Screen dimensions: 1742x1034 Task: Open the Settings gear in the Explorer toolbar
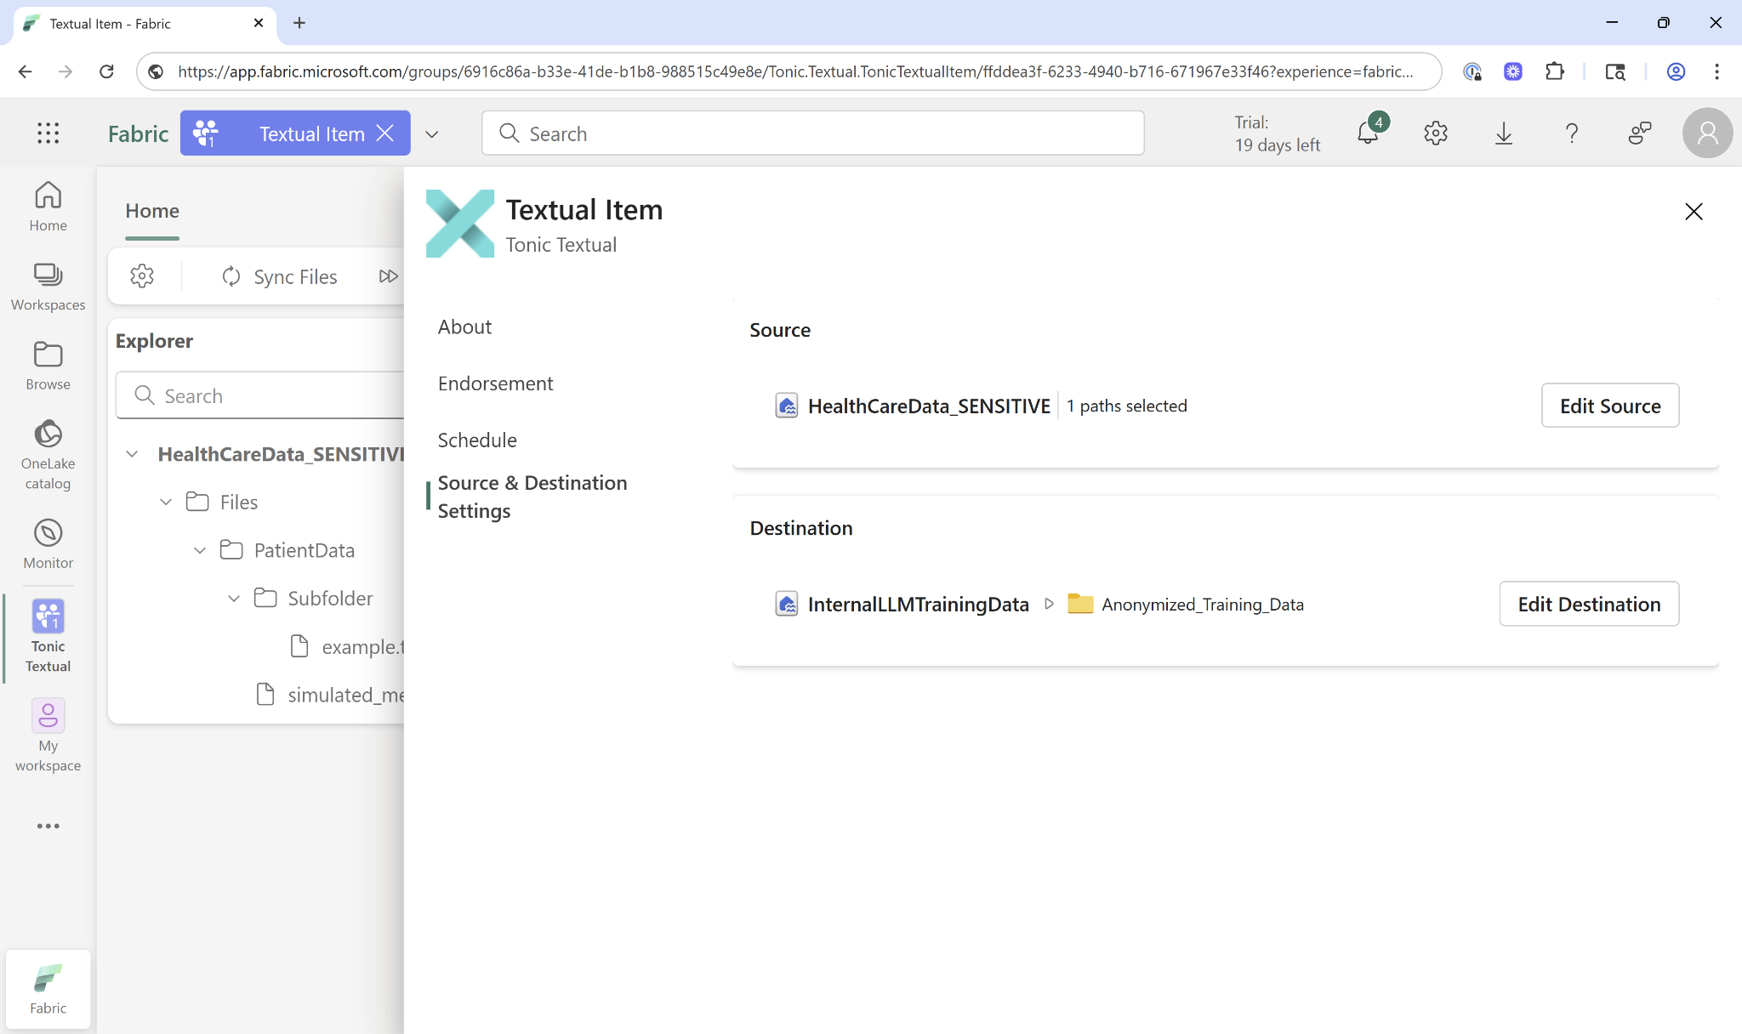142,276
